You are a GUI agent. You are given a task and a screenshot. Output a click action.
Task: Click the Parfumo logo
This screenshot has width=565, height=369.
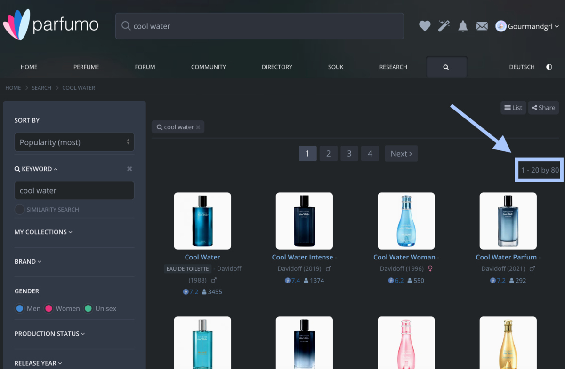[x=51, y=24]
